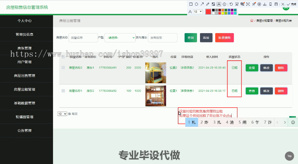Screen dimensions: 298x164
Task: Click the screenshot translate icon
Action: pos(242,4)
